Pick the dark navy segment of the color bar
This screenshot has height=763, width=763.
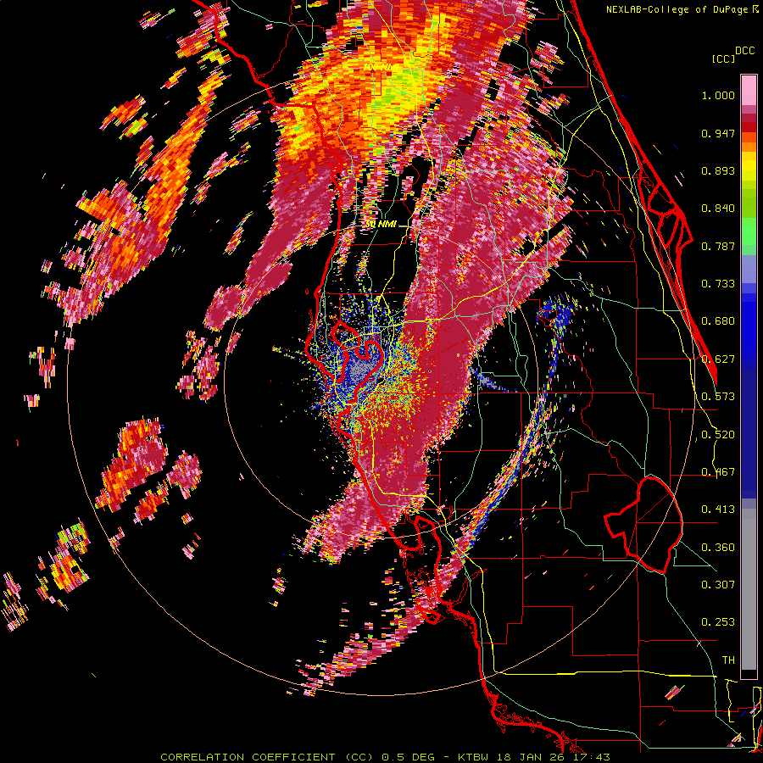[749, 433]
